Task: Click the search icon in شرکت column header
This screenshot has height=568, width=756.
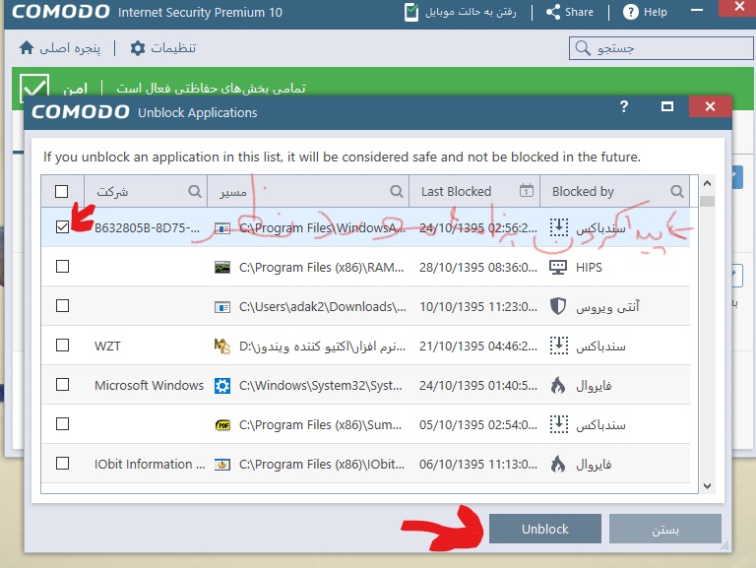Action: 194,191
